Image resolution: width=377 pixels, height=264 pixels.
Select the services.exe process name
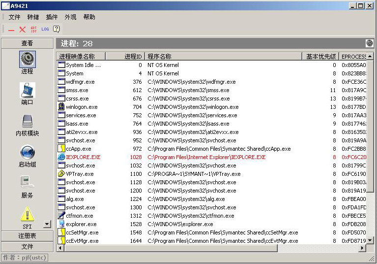coord(81,115)
